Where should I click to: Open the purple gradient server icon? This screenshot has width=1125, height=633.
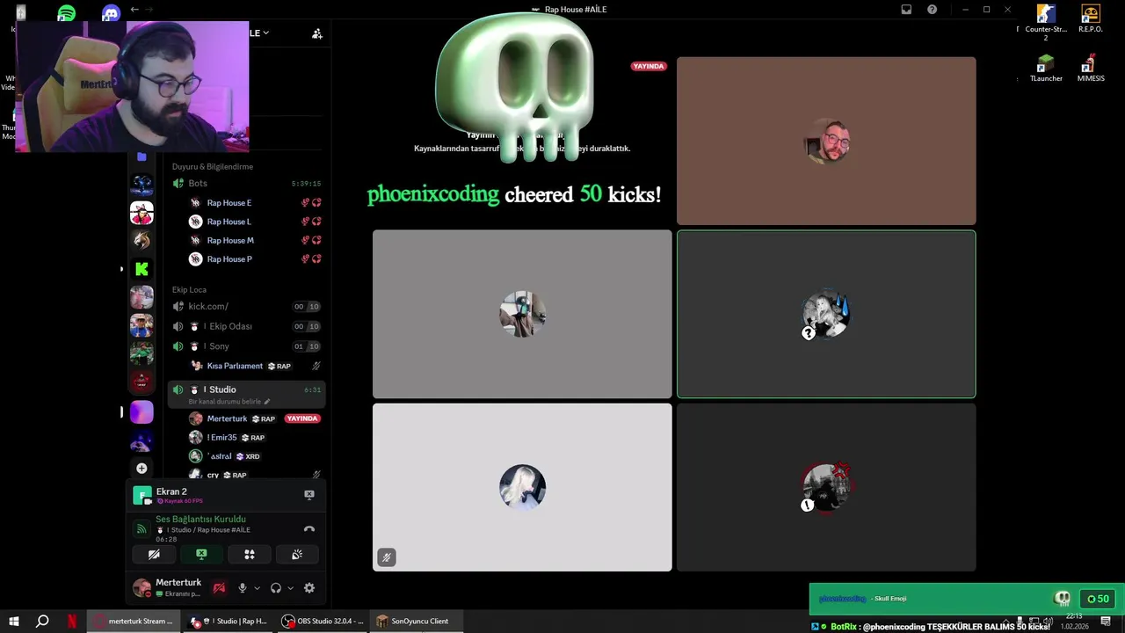(142, 411)
